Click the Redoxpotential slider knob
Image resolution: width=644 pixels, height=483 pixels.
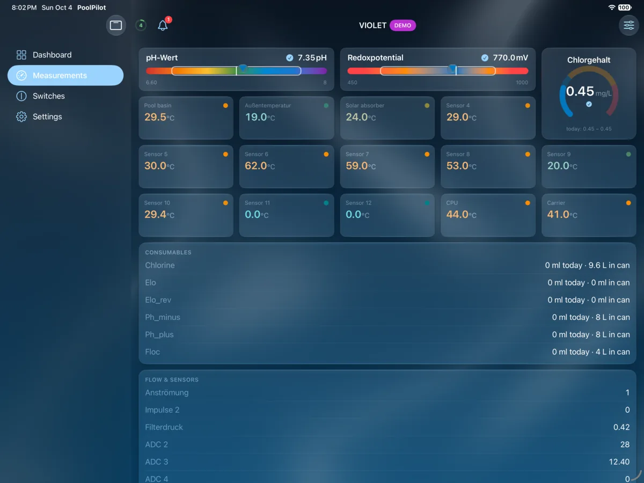(452, 68)
